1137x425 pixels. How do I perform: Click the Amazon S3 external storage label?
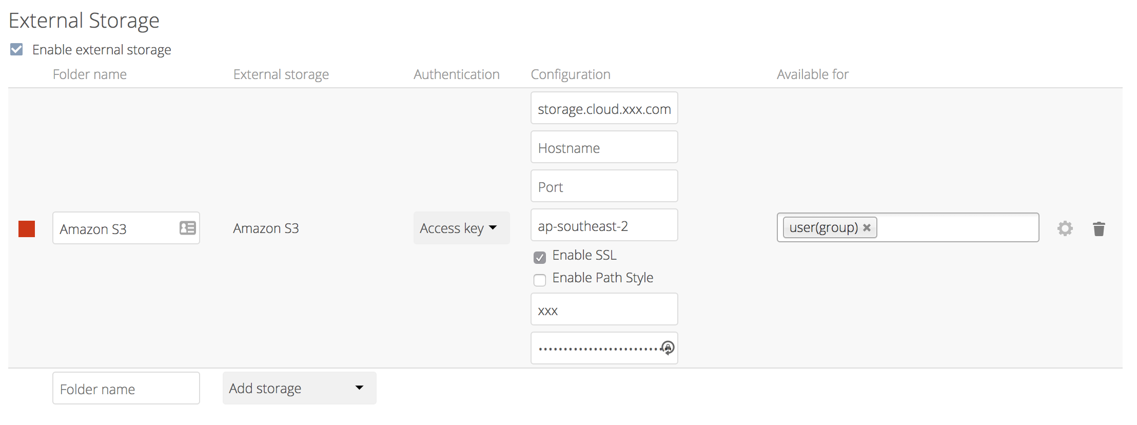click(266, 228)
